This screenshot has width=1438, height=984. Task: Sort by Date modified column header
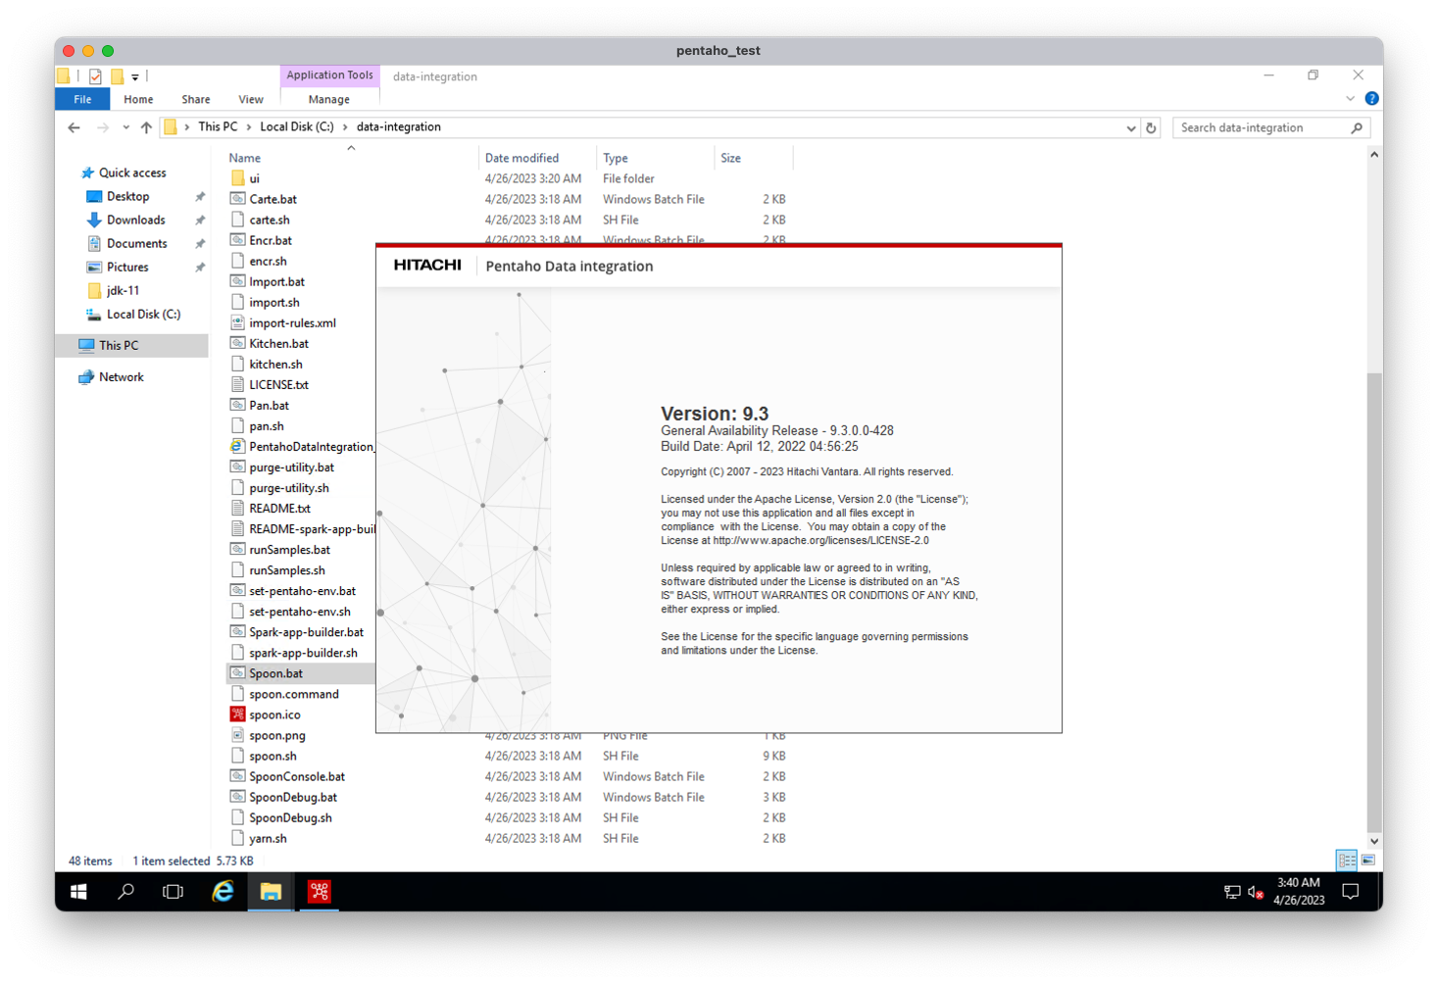(521, 158)
